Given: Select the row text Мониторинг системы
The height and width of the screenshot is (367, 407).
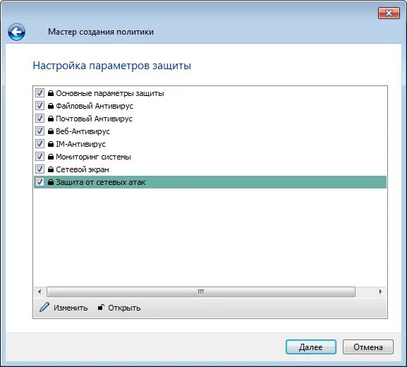Looking at the screenshot, I should [93, 157].
